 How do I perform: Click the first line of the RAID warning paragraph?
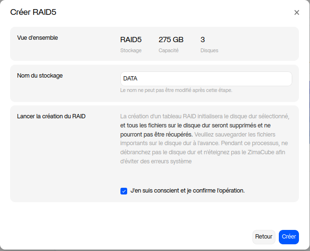point(204,116)
